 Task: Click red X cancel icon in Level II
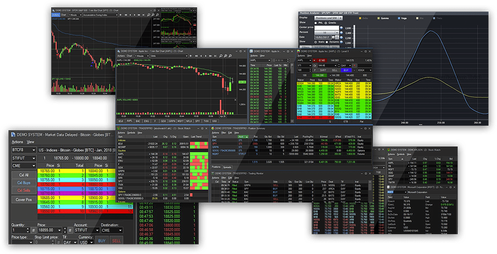pyautogui.click(x=354, y=65)
